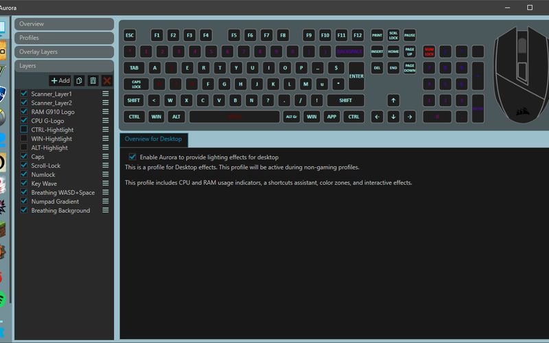Select the Caps layer name
This screenshot has height=343, width=549.
tap(38, 157)
